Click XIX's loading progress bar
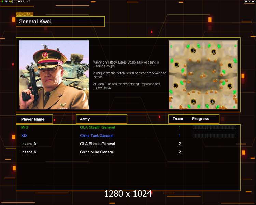The width and height of the screenshot is (256, 205). pos(214,135)
